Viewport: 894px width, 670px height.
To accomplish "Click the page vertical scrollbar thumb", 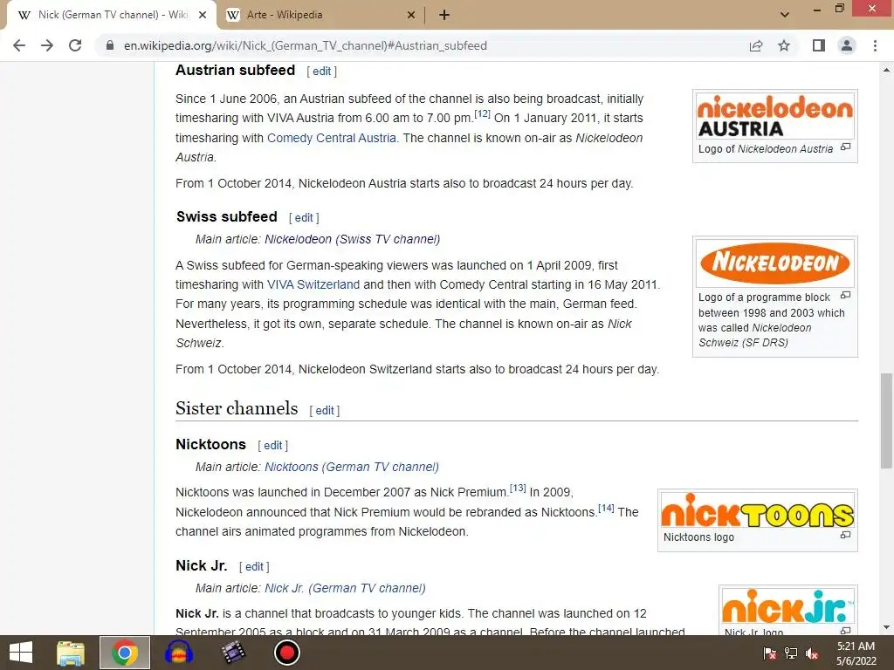I will pyautogui.click(x=886, y=420).
